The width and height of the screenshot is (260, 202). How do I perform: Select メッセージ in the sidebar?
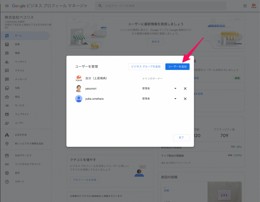click(21, 79)
